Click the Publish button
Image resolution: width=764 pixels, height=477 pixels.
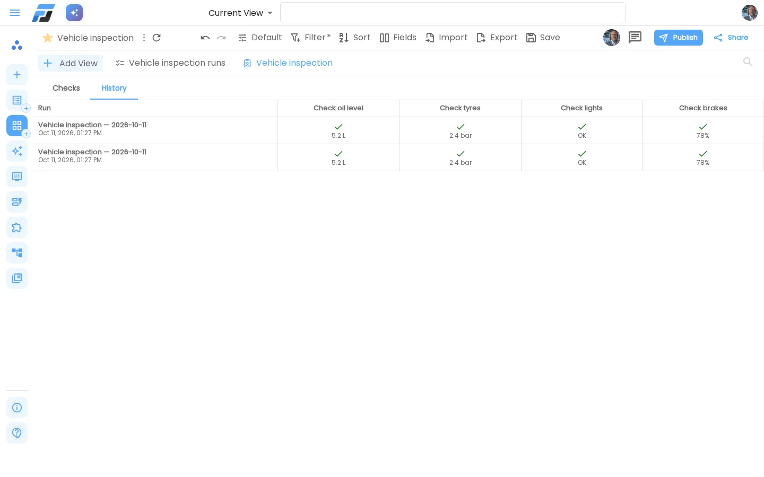pos(679,38)
